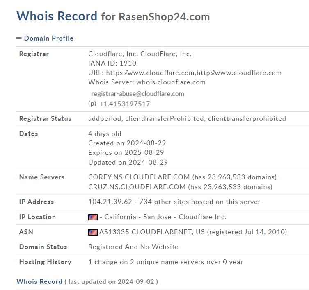Click the US flag icon in ASN row

93,232
